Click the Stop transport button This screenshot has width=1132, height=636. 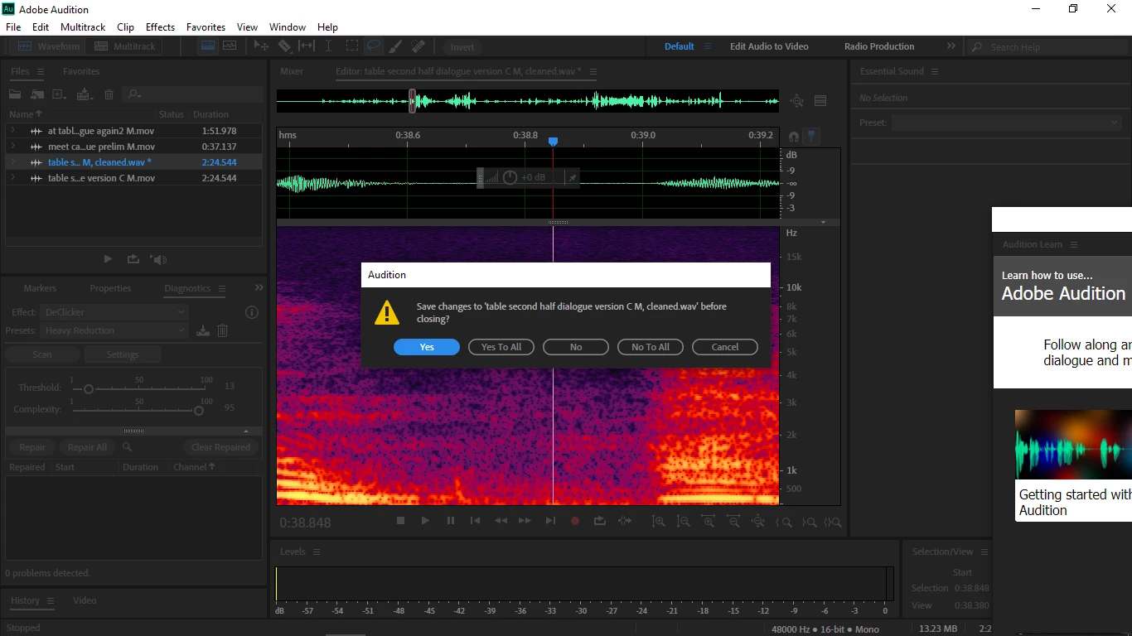click(x=400, y=521)
